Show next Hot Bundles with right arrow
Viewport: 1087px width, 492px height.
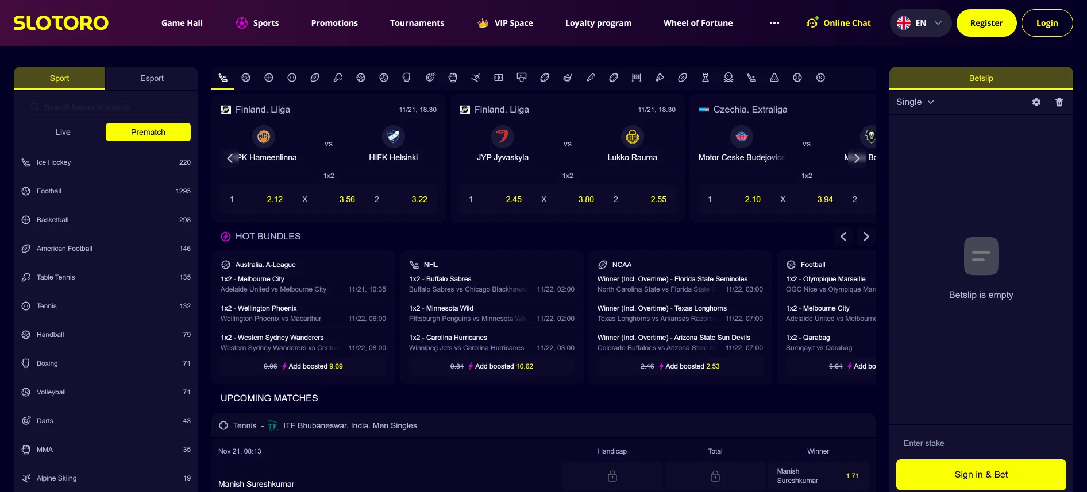click(x=866, y=237)
